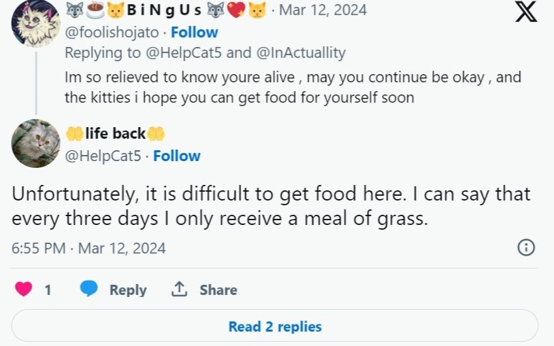Visit the @foolishojato handle link
This screenshot has width=554, height=346.
[113, 32]
